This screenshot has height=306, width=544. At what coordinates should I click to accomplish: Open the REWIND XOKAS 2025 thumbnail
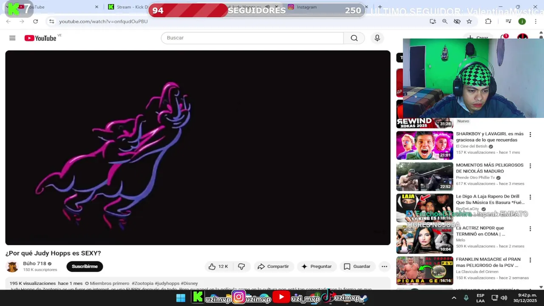pos(425,114)
